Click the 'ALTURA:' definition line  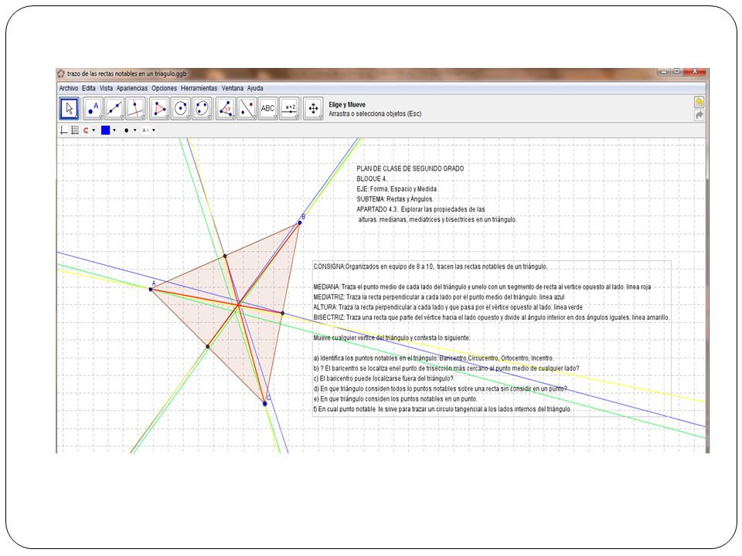click(x=448, y=307)
